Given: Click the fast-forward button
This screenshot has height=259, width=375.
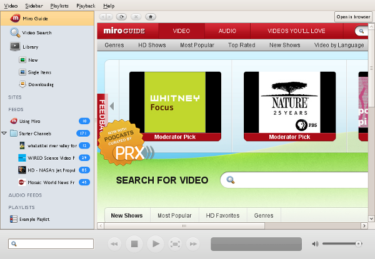Looking at the screenshot, I should (194, 243).
